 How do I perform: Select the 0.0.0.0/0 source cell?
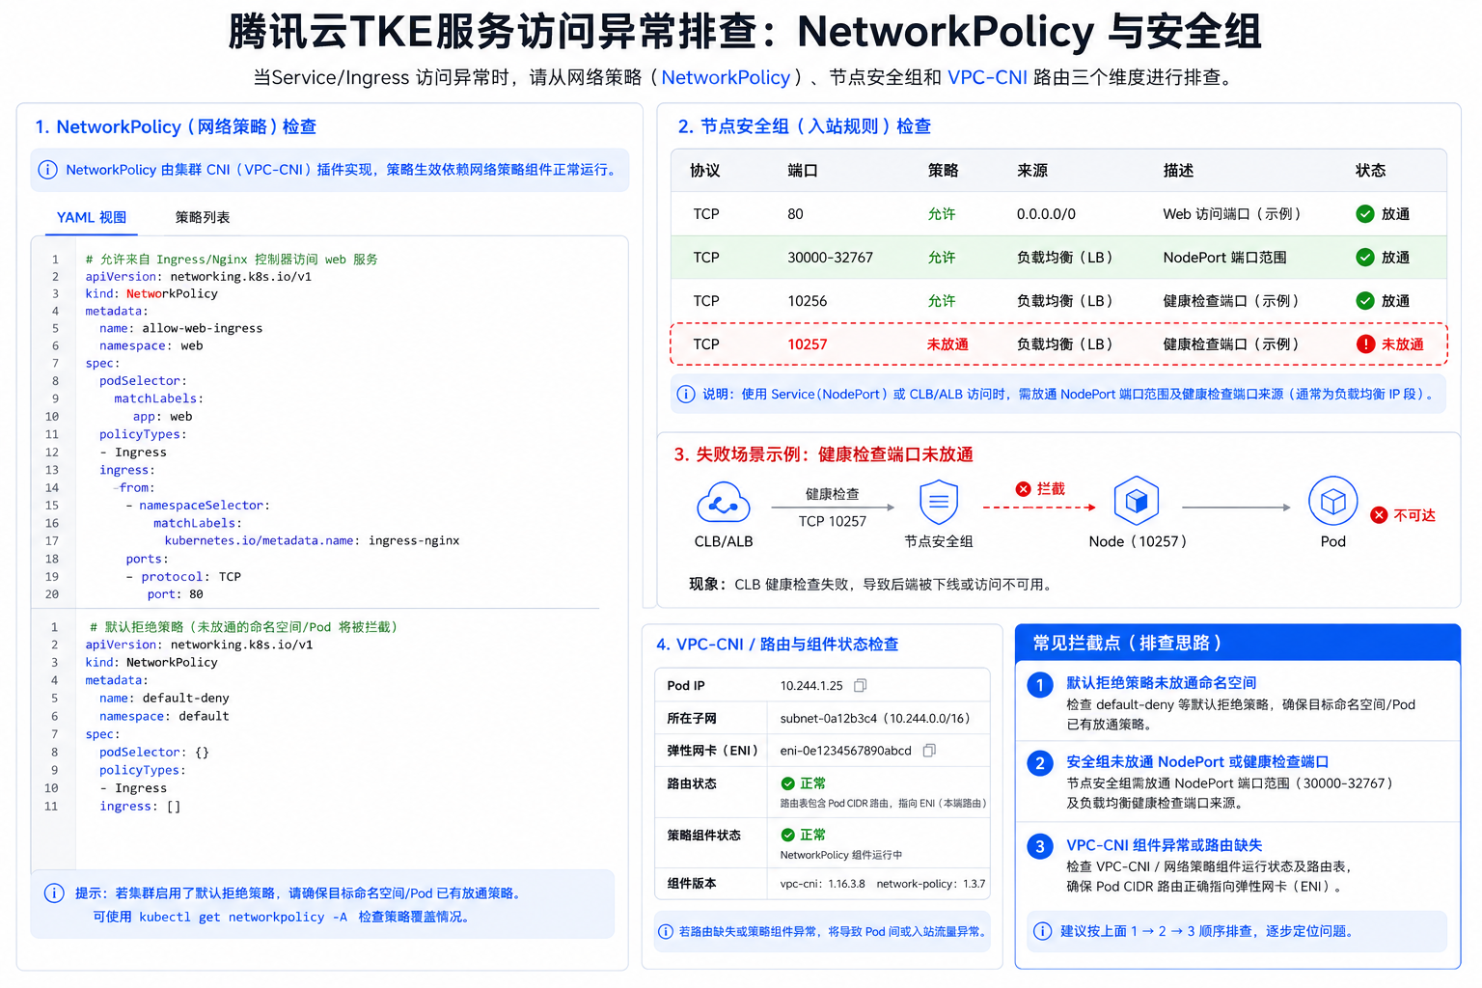pyautogui.click(x=1046, y=214)
